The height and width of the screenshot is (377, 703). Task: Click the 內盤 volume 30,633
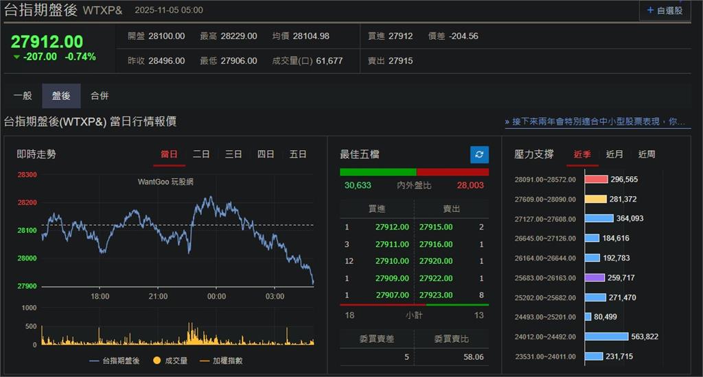click(x=358, y=185)
